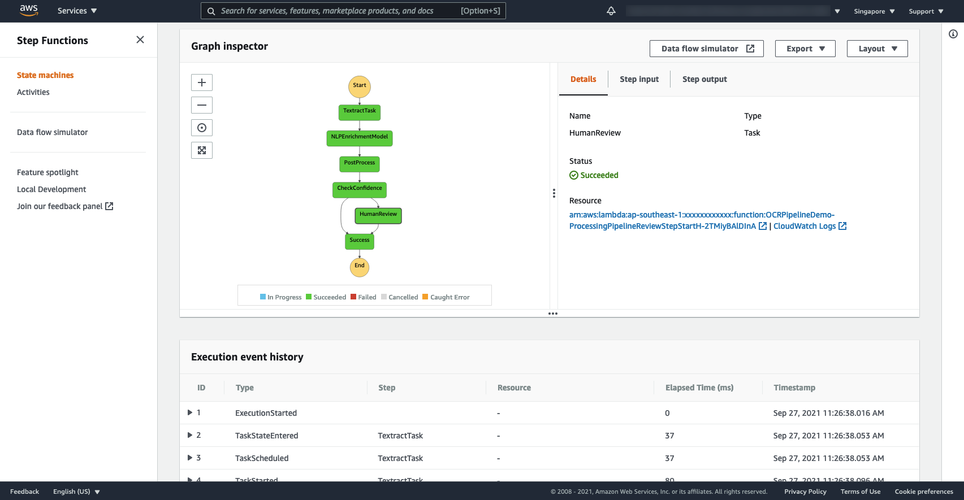Open Cookie preferences
The width and height of the screenshot is (964, 500).
click(x=924, y=492)
